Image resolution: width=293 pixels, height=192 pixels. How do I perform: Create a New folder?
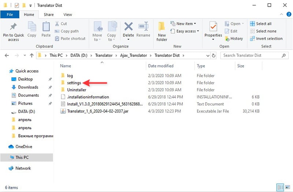[162, 32]
